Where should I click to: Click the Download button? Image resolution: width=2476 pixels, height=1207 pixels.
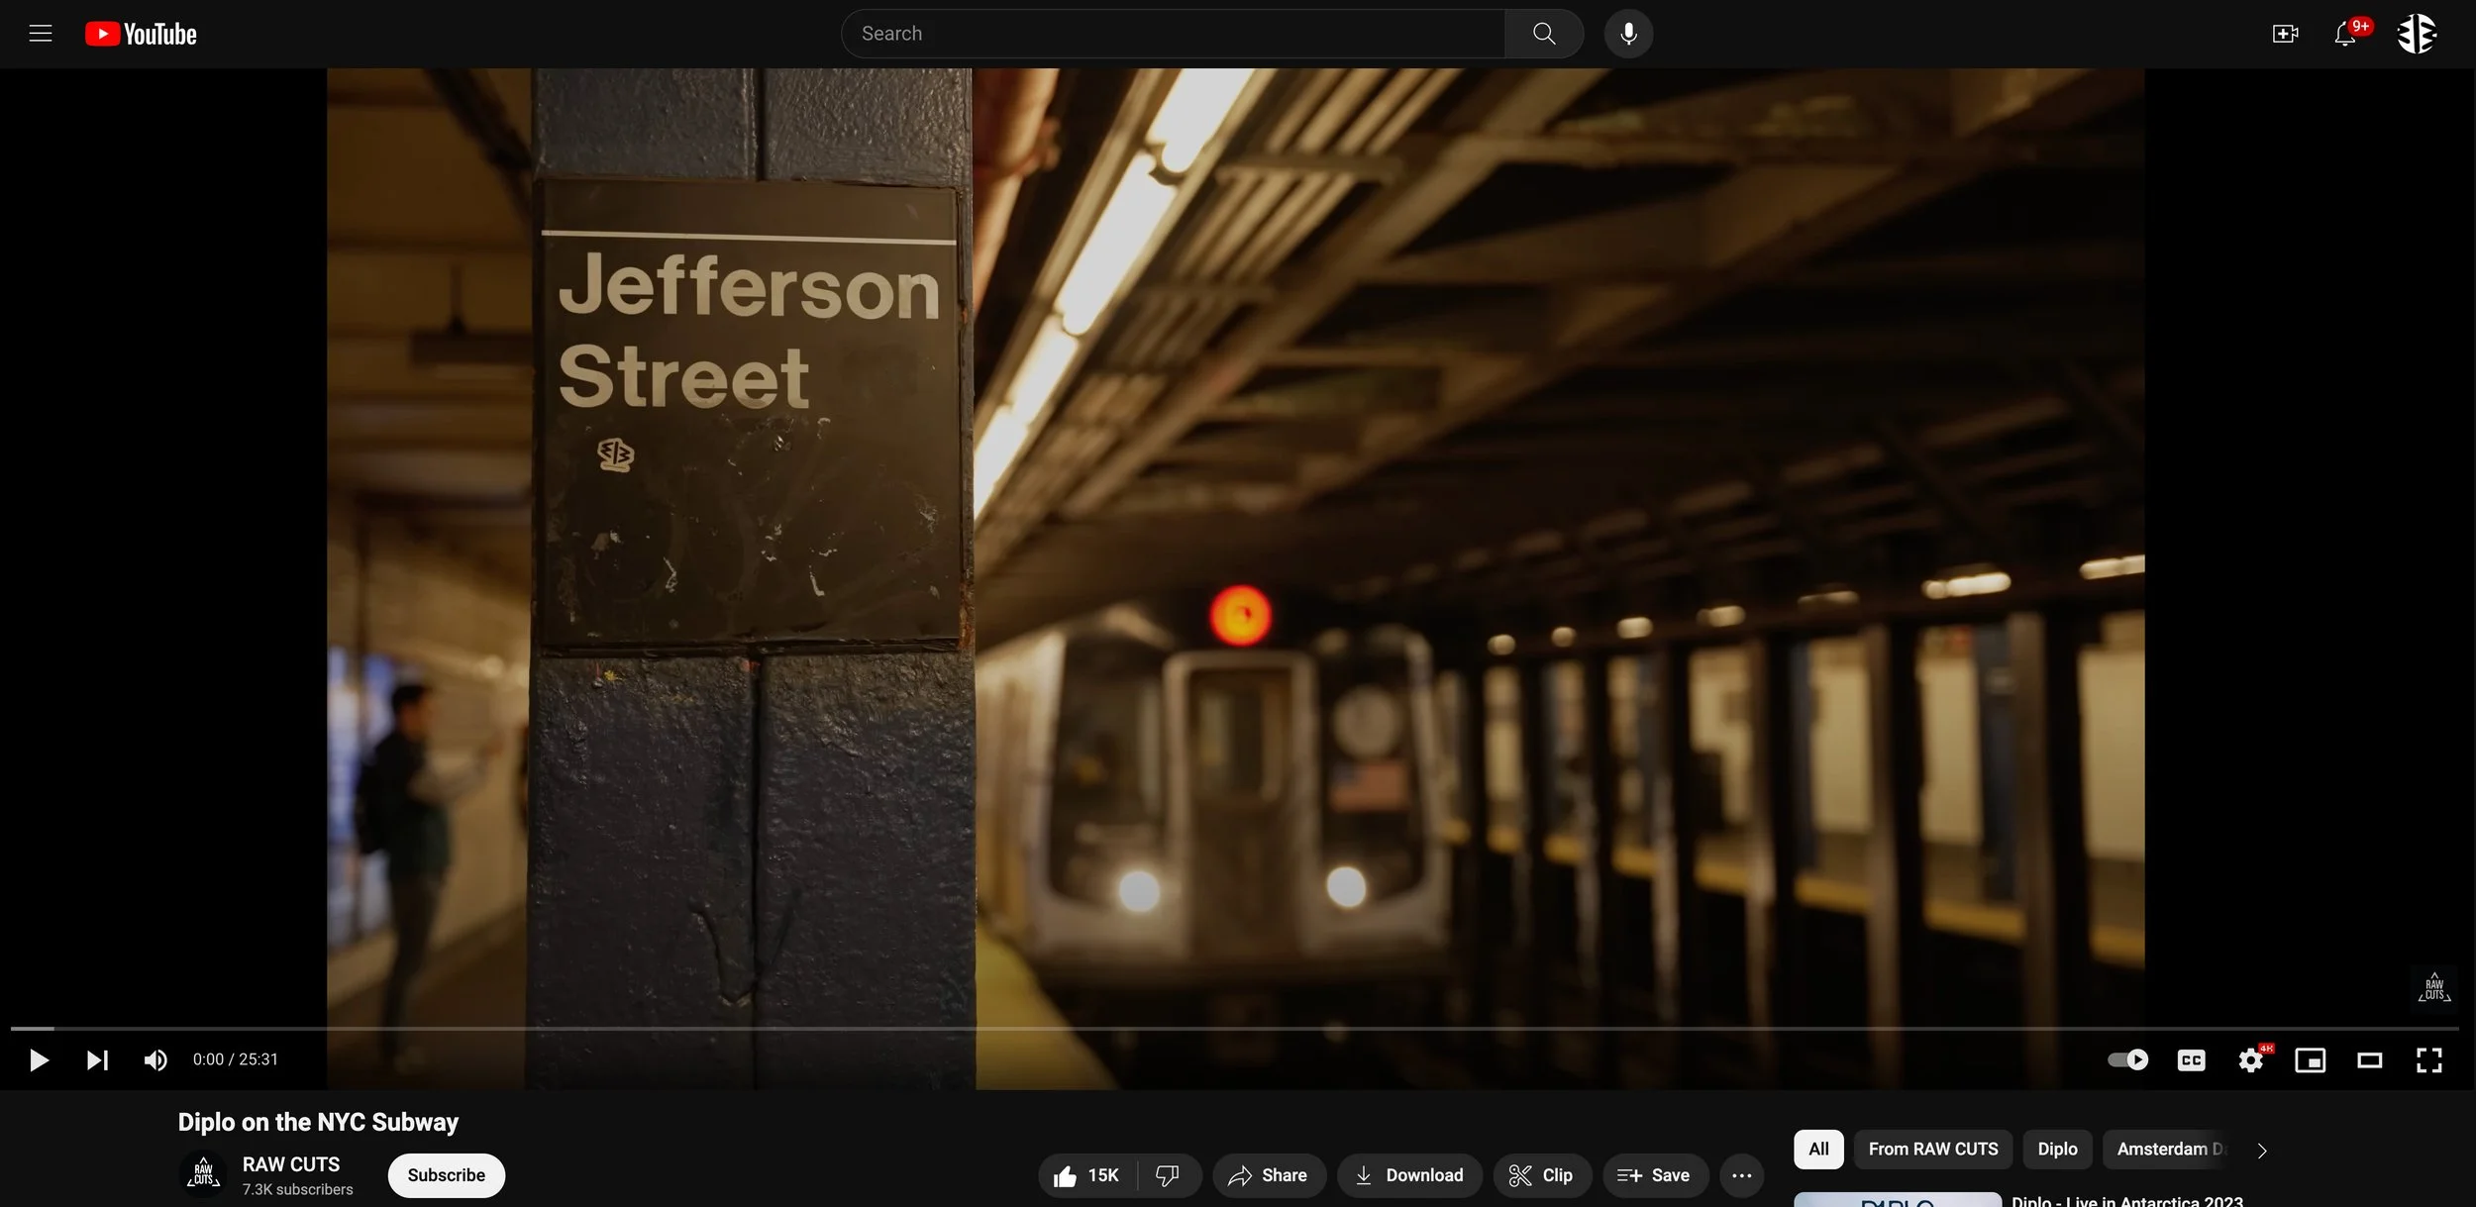(x=1408, y=1175)
